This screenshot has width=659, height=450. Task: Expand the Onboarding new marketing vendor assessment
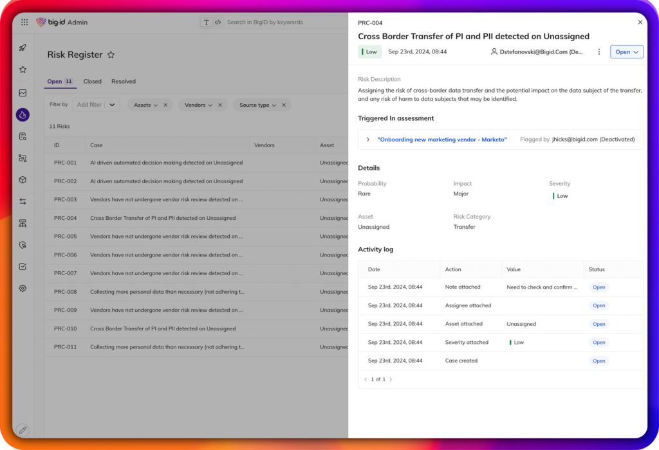click(x=368, y=139)
